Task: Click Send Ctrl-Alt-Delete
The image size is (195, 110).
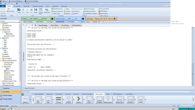Action: [x=31, y=1]
